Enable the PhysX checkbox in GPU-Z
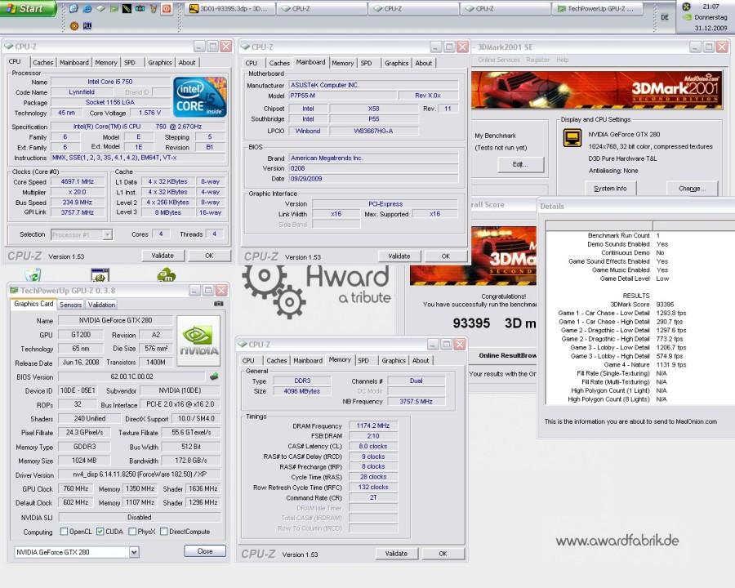Viewport: 735px width, 588px height. coord(132,532)
